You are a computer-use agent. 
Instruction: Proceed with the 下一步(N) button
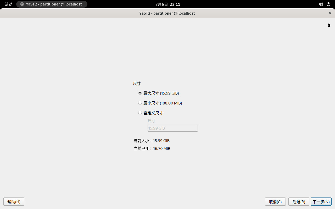tap(321, 202)
